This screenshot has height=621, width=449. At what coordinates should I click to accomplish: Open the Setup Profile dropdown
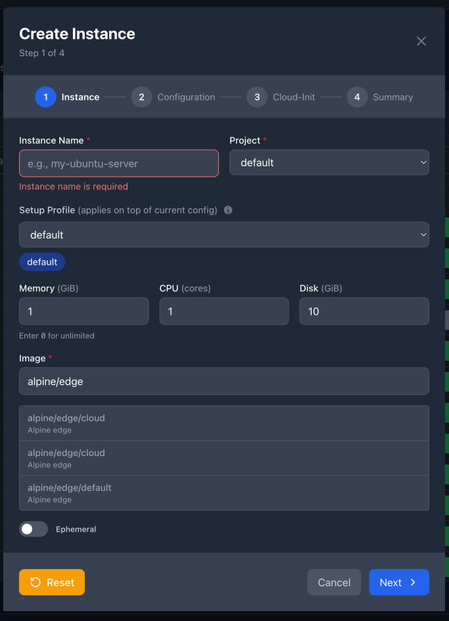tap(224, 235)
